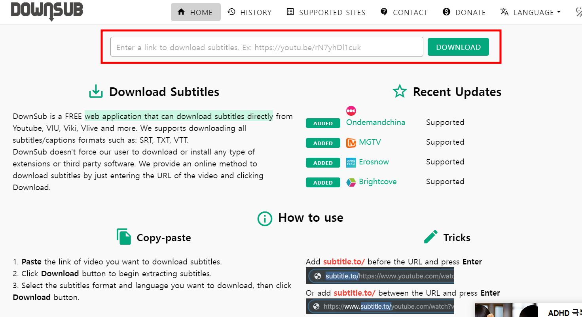
Task: Open the MGTV link
Action: pos(370,142)
